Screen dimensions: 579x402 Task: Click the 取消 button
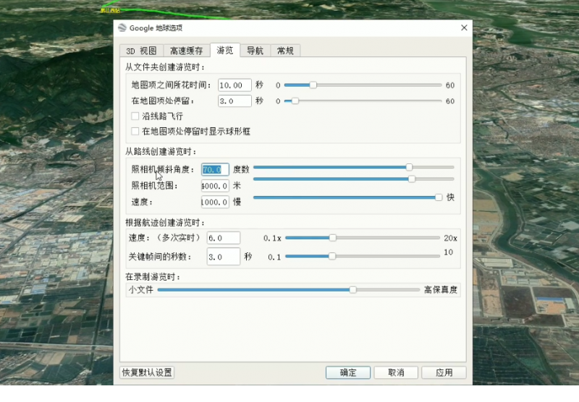point(396,372)
